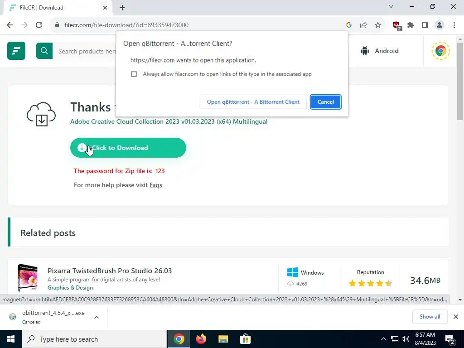
Task: Click the FileCR logo icon
Action: point(16,51)
